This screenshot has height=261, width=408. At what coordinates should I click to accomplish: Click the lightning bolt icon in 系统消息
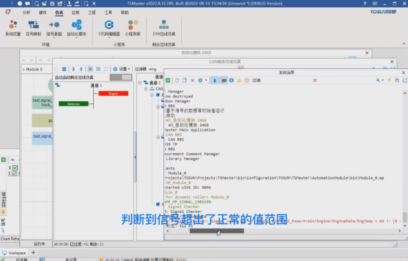click(x=389, y=80)
